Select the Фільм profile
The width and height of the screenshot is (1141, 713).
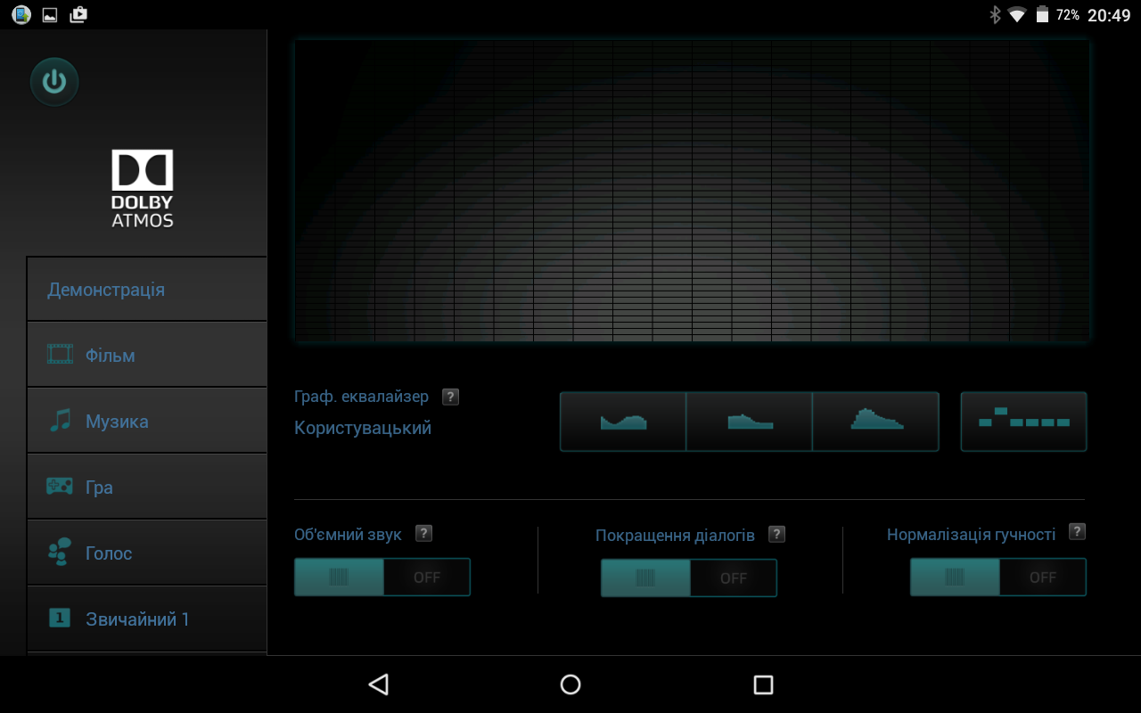[x=147, y=356]
